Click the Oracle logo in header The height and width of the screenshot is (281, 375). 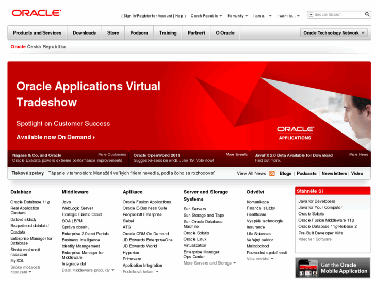point(37,13)
